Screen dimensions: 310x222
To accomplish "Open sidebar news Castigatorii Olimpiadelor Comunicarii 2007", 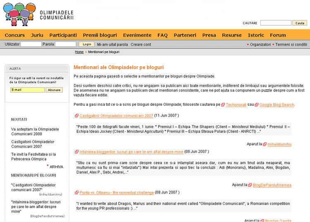I will (x=33, y=144).
